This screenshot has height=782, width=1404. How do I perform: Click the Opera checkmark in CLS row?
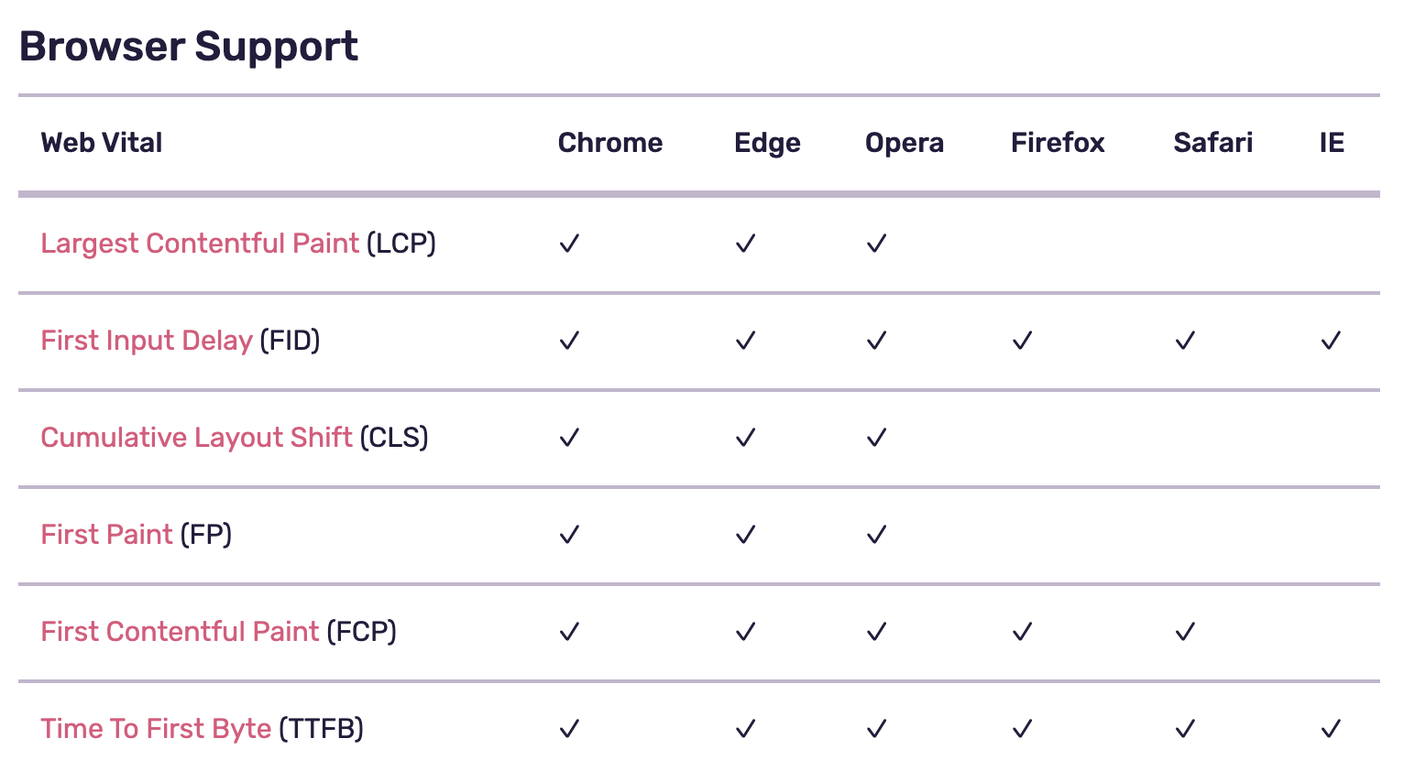pyautogui.click(x=876, y=438)
